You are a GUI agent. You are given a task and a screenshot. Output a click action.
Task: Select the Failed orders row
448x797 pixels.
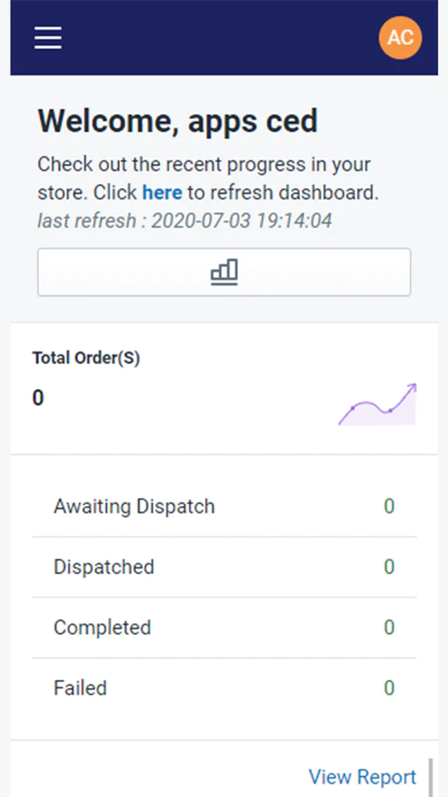(224, 688)
